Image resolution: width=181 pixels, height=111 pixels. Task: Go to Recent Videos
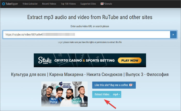pos(49,4)
